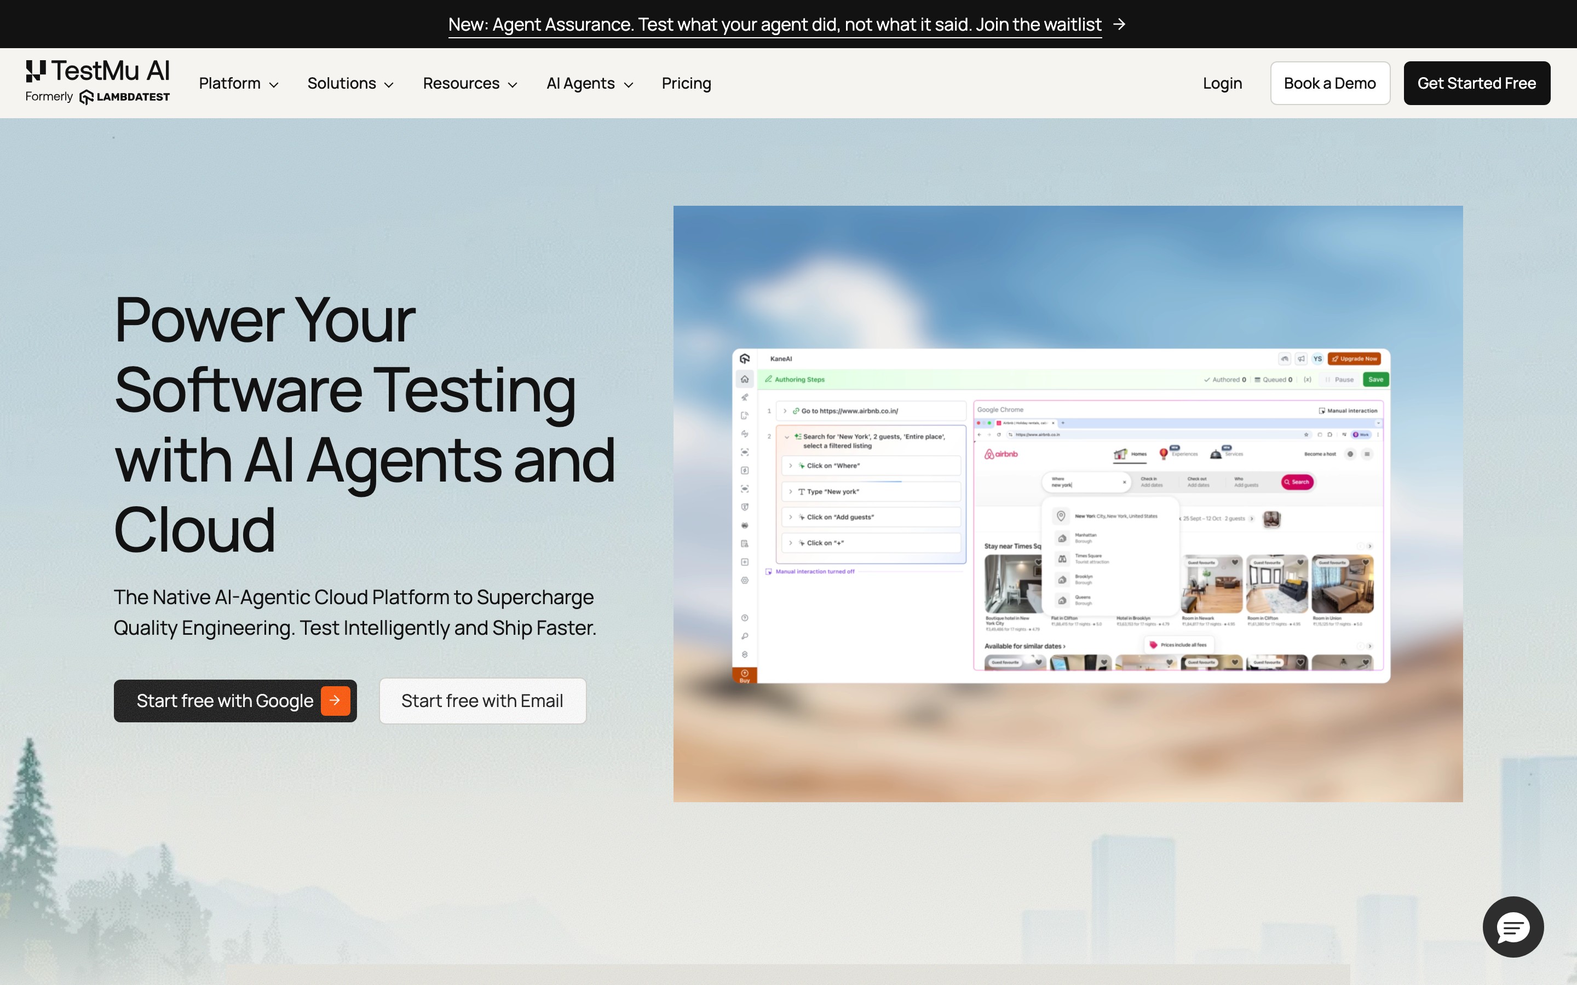
Task: Expand the Click on "+" step
Action: (x=791, y=543)
